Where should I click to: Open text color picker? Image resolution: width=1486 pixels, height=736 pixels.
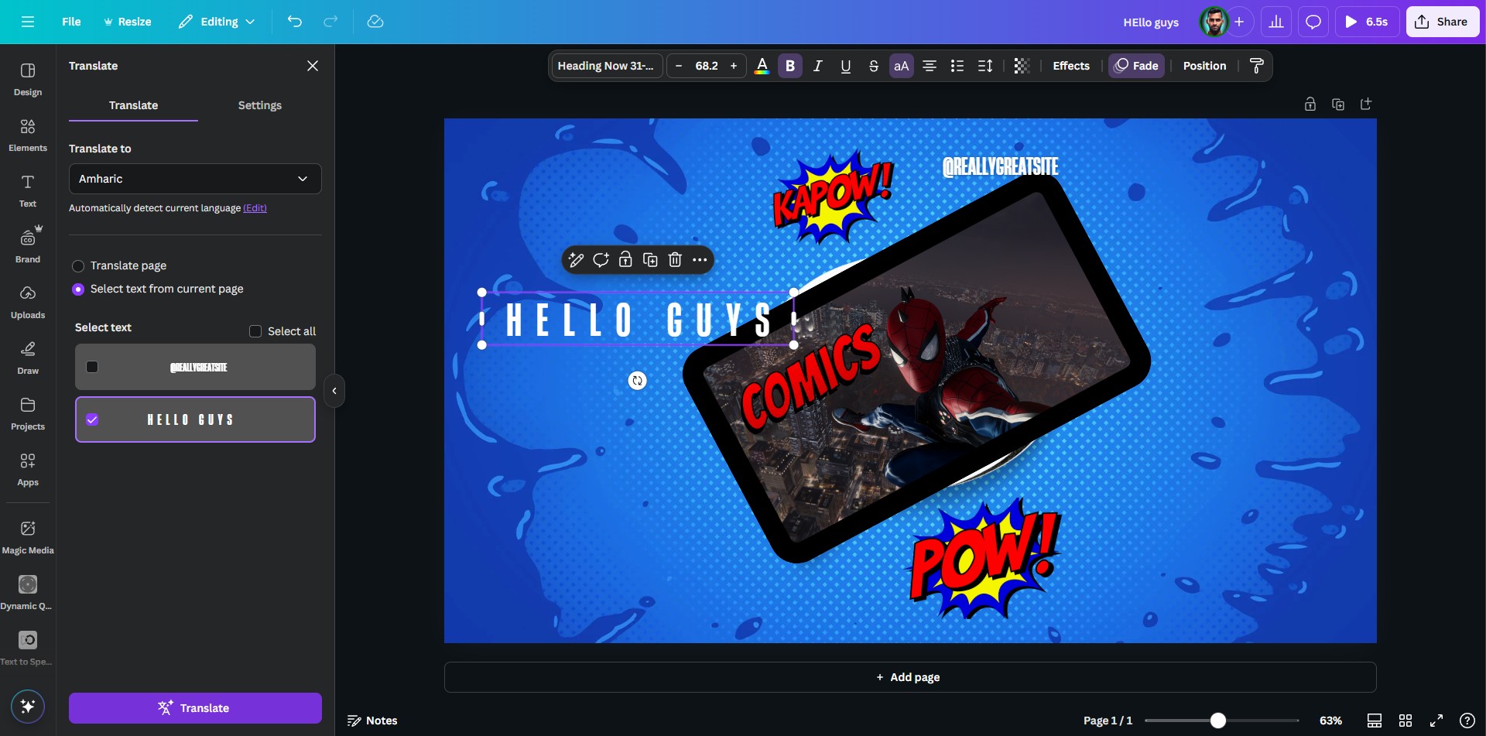point(762,66)
